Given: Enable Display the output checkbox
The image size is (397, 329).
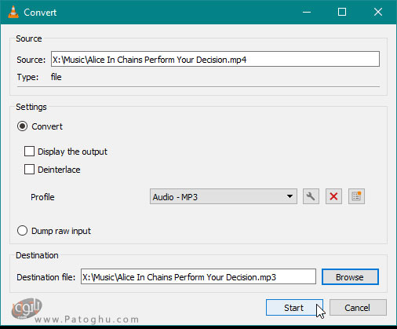Looking at the screenshot, I should [x=29, y=152].
